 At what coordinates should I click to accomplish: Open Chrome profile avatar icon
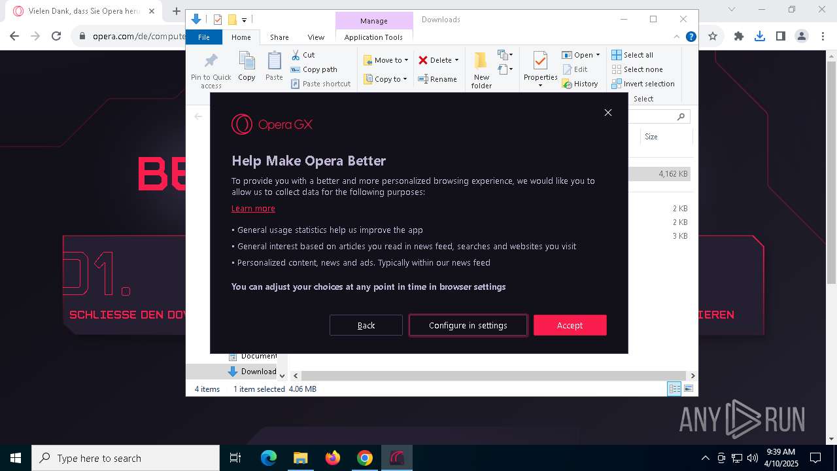tap(801, 36)
